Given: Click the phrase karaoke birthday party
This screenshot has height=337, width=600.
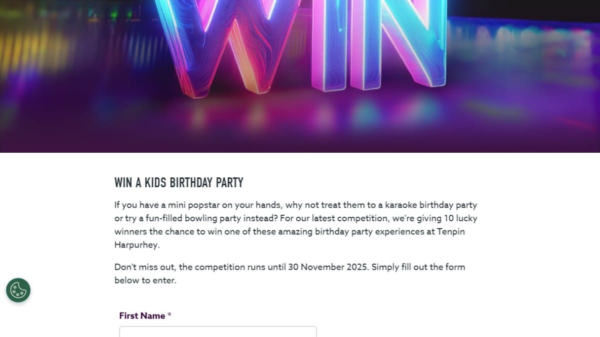Looking at the screenshot, I should tap(426, 205).
